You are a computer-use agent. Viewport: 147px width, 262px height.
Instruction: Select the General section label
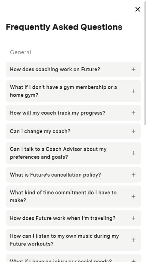20,52
